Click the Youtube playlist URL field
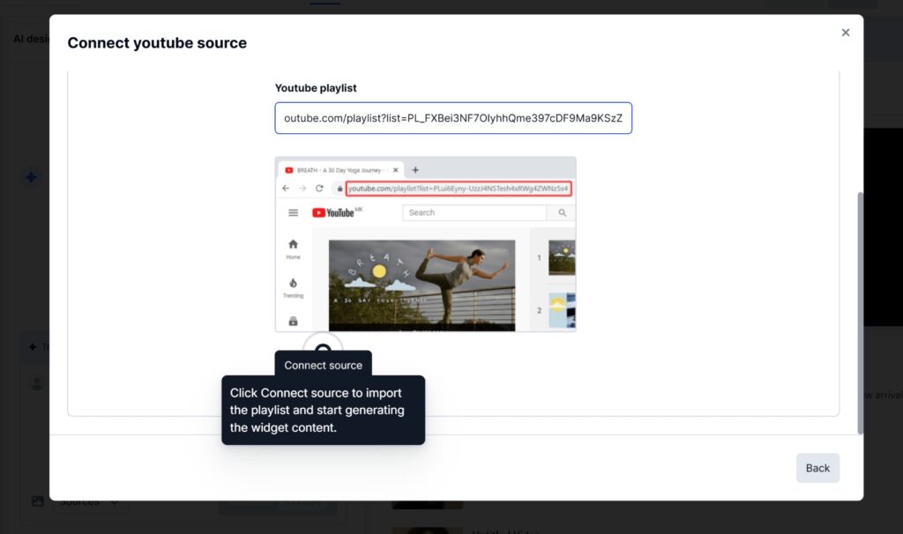Screen dimensions: 903x534 (x=454, y=118)
